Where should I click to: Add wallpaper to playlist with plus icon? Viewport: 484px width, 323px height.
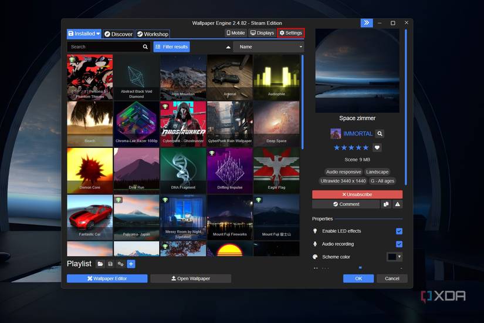click(131, 264)
